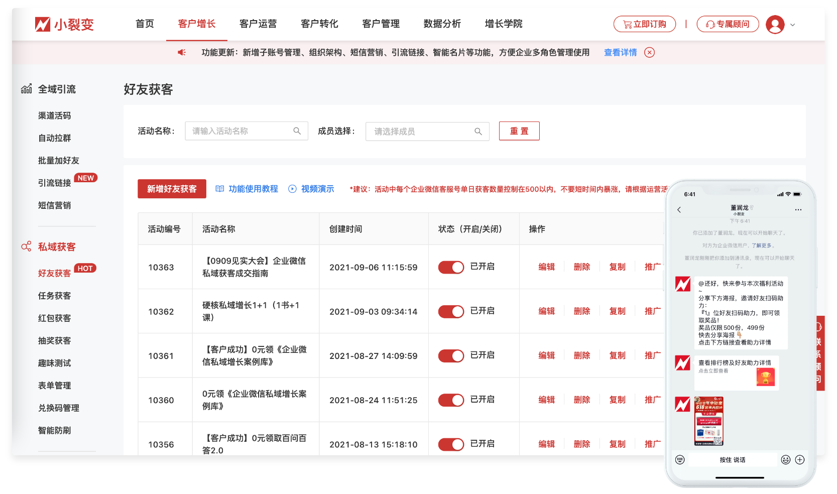837x494 pixels.
Task: Open 渠道活码 in sidebar
Action: click(54, 115)
